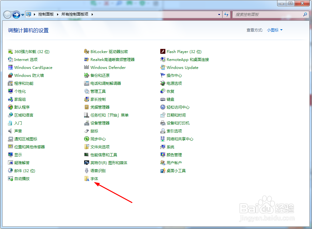Open the 小图标 view dropdown
This screenshot has width=312, height=229.
click(275, 30)
